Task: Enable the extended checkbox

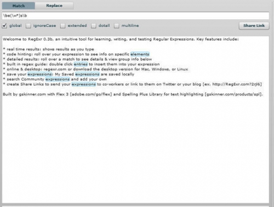Action: point(62,26)
